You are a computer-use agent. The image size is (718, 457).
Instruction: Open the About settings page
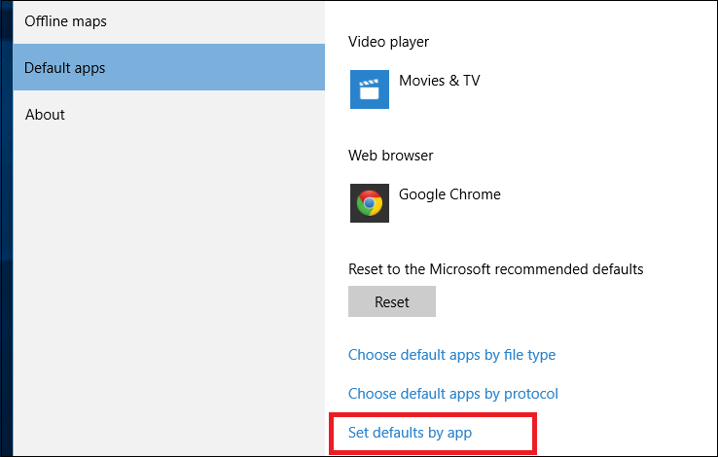coord(169,114)
